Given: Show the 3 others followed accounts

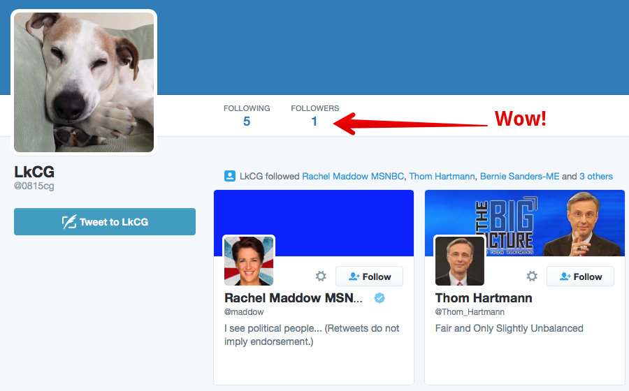Looking at the screenshot, I should [x=595, y=176].
